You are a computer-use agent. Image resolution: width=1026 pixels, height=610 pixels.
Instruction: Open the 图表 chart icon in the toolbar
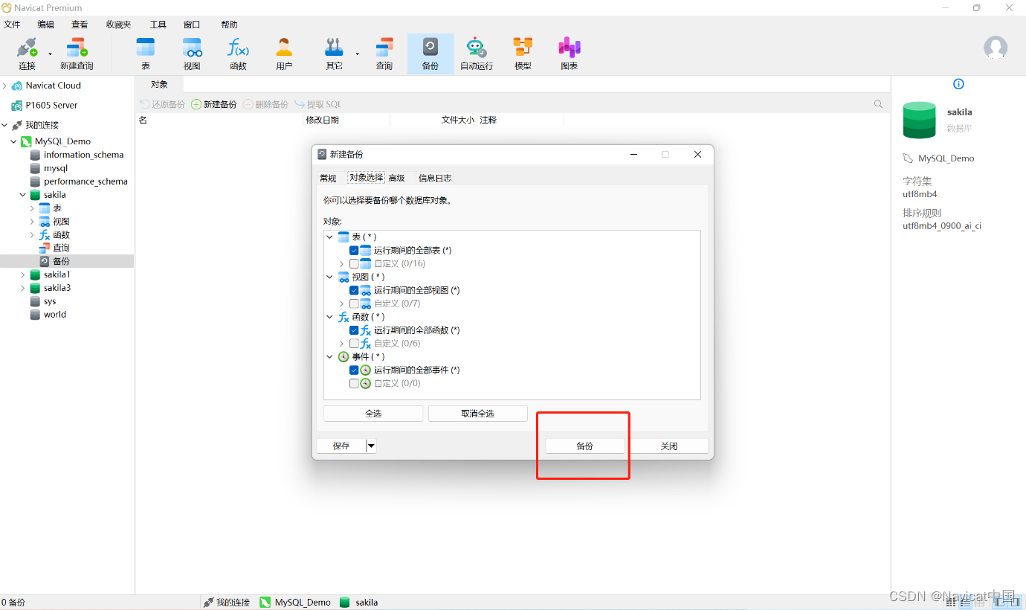click(570, 48)
